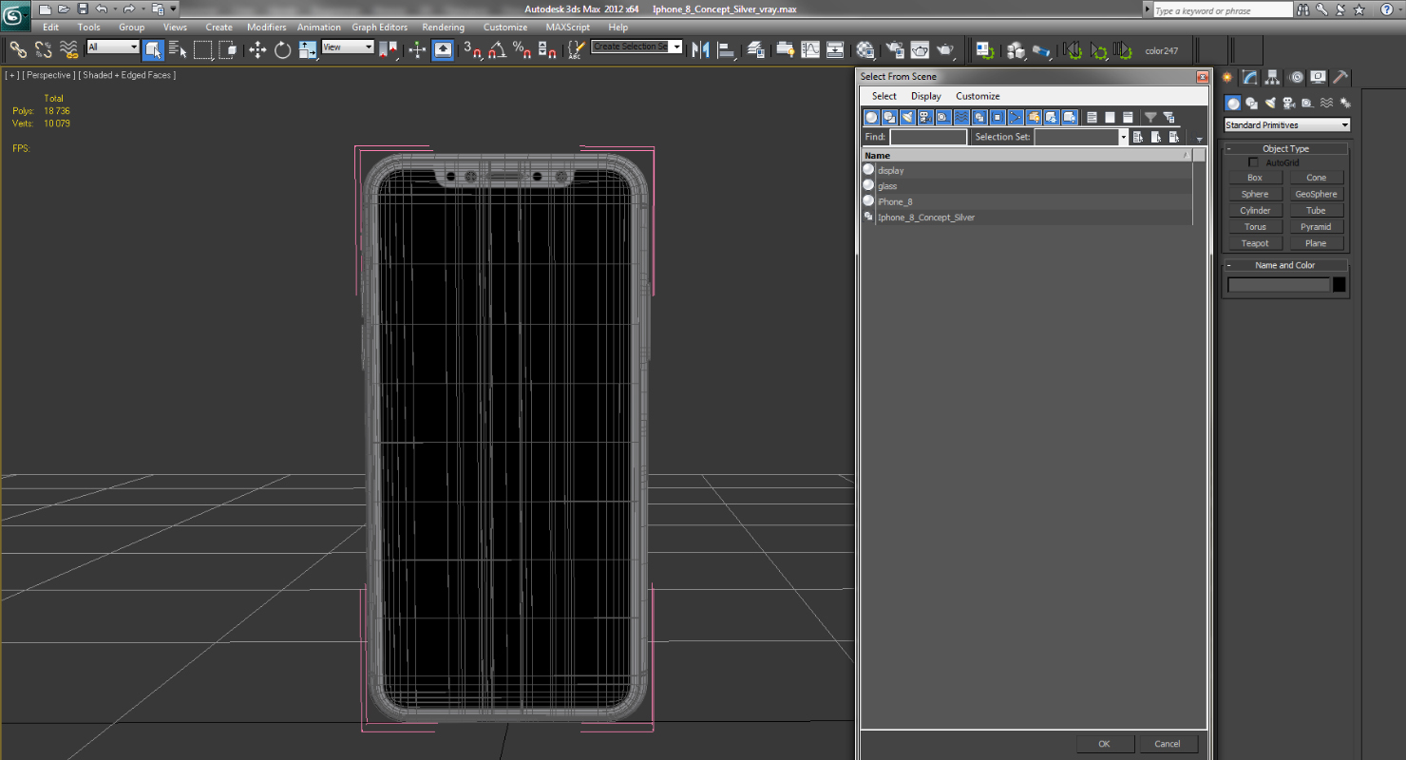Open the MAXScript menu

(567, 28)
